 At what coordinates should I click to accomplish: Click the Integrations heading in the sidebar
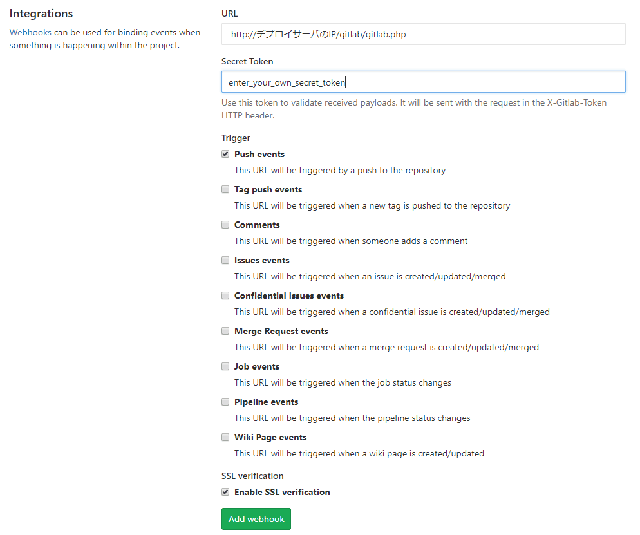pos(41,14)
